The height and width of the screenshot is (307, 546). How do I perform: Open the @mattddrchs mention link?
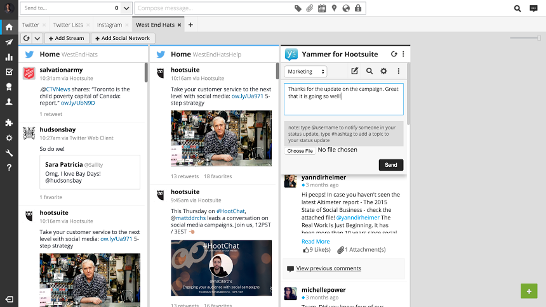[x=188, y=218]
